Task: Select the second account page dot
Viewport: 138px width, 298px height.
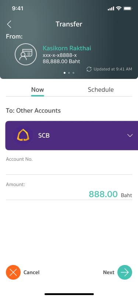Action: [x=69, y=73]
